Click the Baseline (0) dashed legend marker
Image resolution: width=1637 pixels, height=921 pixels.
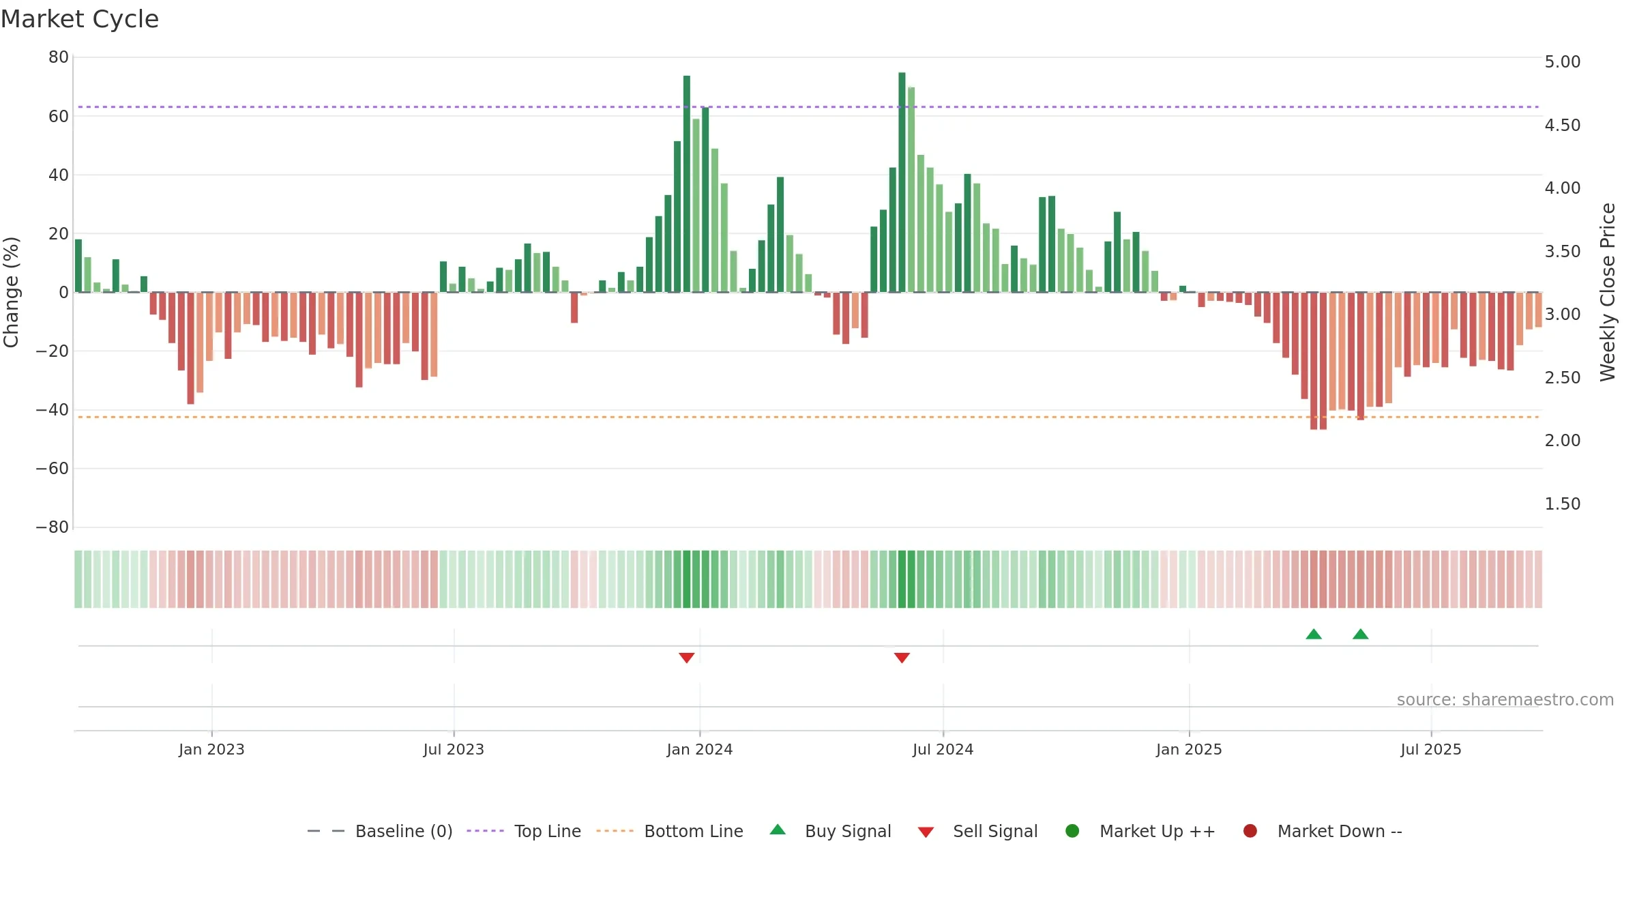(326, 831)
